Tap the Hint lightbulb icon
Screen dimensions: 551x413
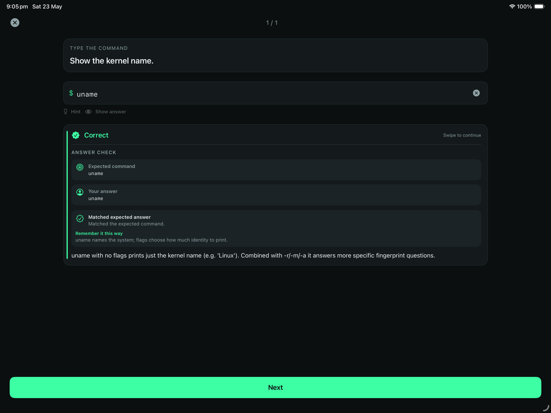[x=65, y=112]
